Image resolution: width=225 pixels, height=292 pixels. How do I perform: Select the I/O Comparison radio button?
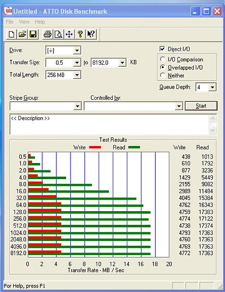point(162,59)
